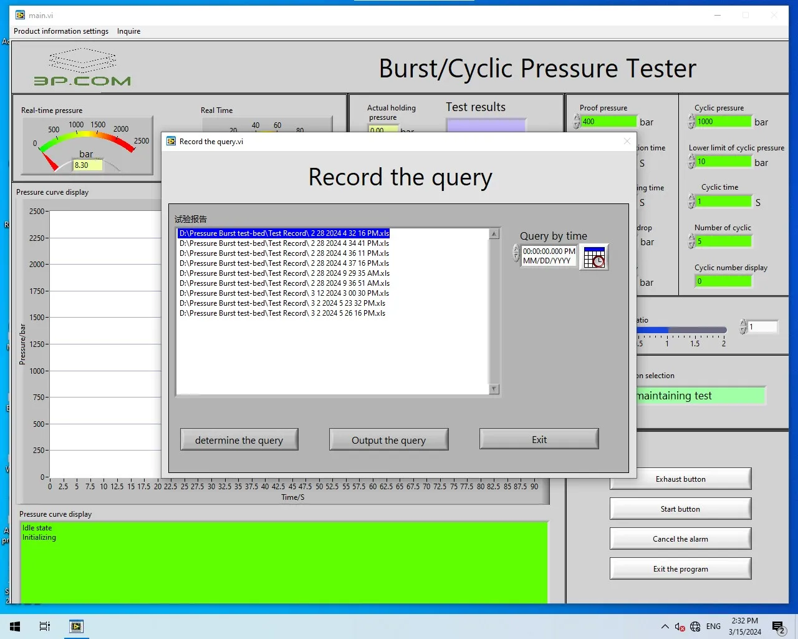
Task: Exit the Record the query dialog
Action: (538, 439)
